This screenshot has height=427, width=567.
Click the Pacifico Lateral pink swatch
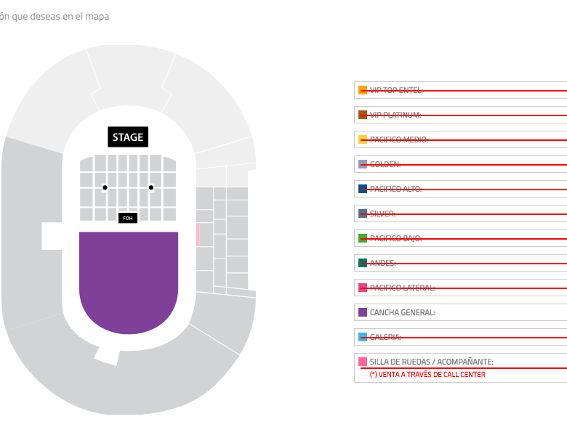tap(363, 288)
